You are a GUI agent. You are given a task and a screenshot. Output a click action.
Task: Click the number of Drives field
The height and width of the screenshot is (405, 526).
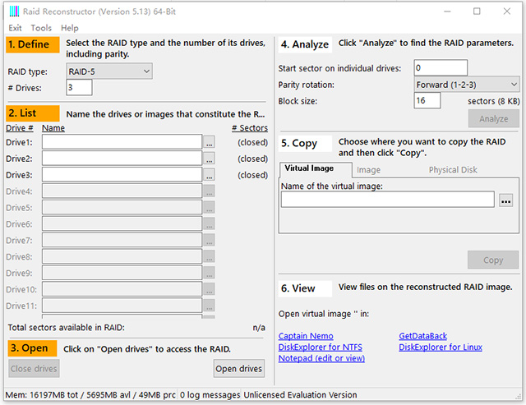pos(79,87)
